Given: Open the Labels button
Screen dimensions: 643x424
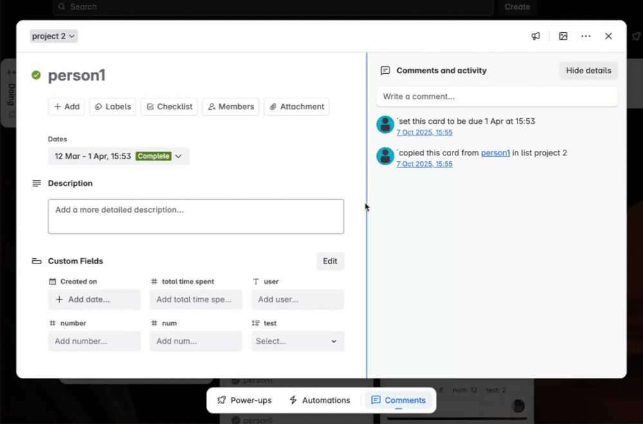Looking at the screenshot, I should [x=113, y=107].
